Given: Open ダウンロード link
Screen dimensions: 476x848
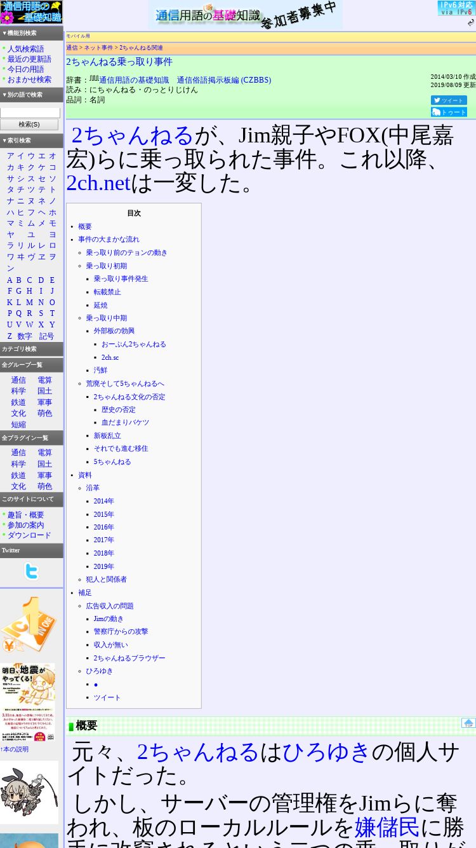Looking at the screenshot, I should pos(29,535).
